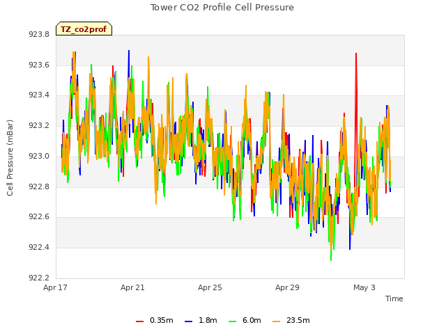The width and height of the screenshot is (446, 334).
Task: Click the orange 23.5m legend swatch
Action: (x=277, y=321)
